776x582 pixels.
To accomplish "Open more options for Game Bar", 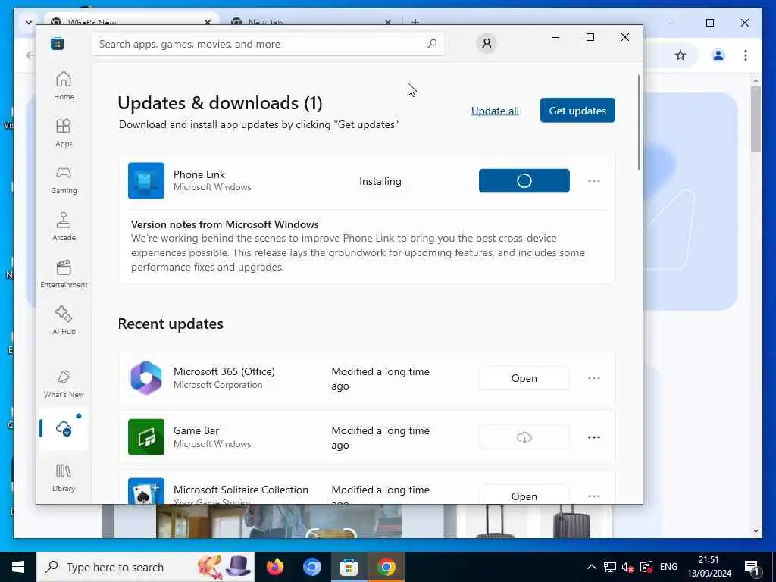I will coord(594,437).
